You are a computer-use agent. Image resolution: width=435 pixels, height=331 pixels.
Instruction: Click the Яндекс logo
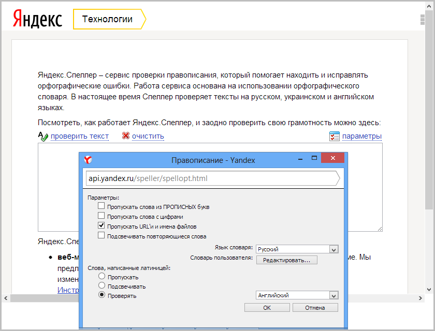point(37,19)
